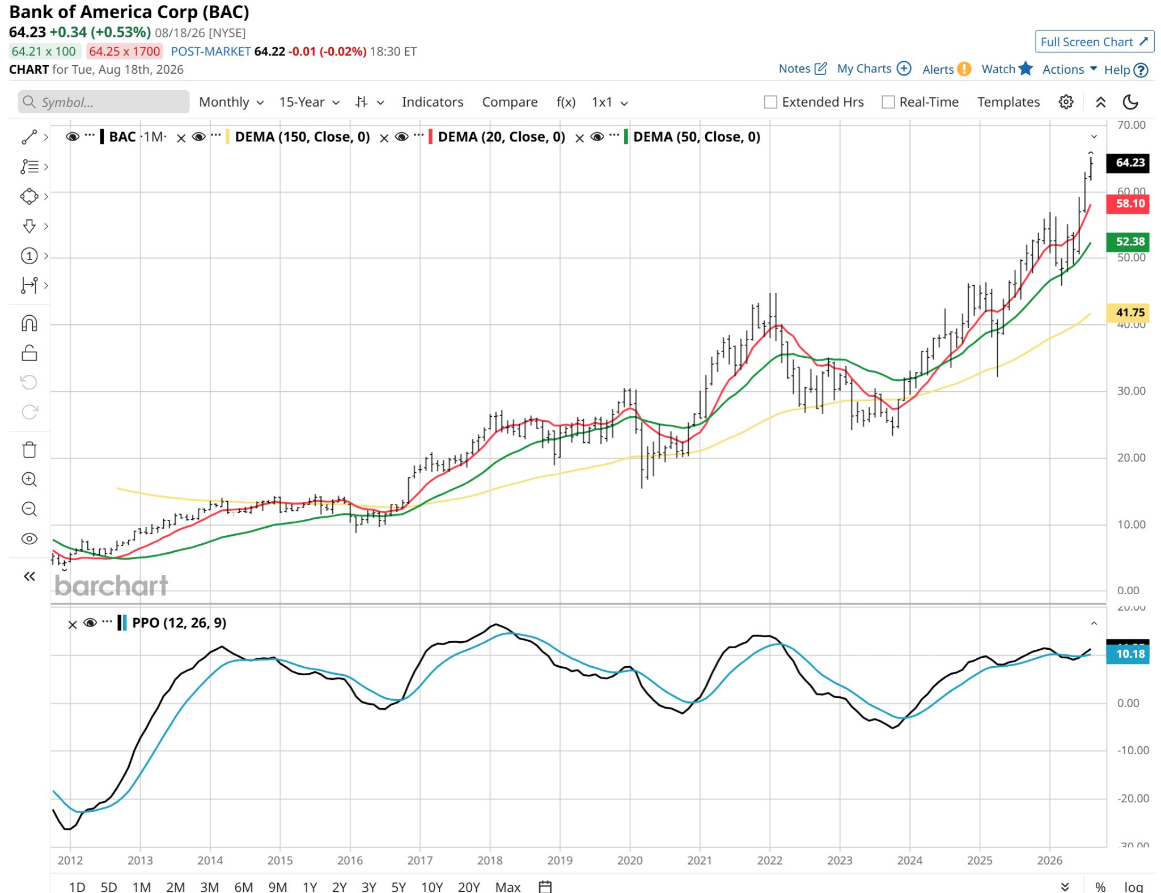
Task: Toggle visibility of PPO indicator
Action: tap(90, 623)
